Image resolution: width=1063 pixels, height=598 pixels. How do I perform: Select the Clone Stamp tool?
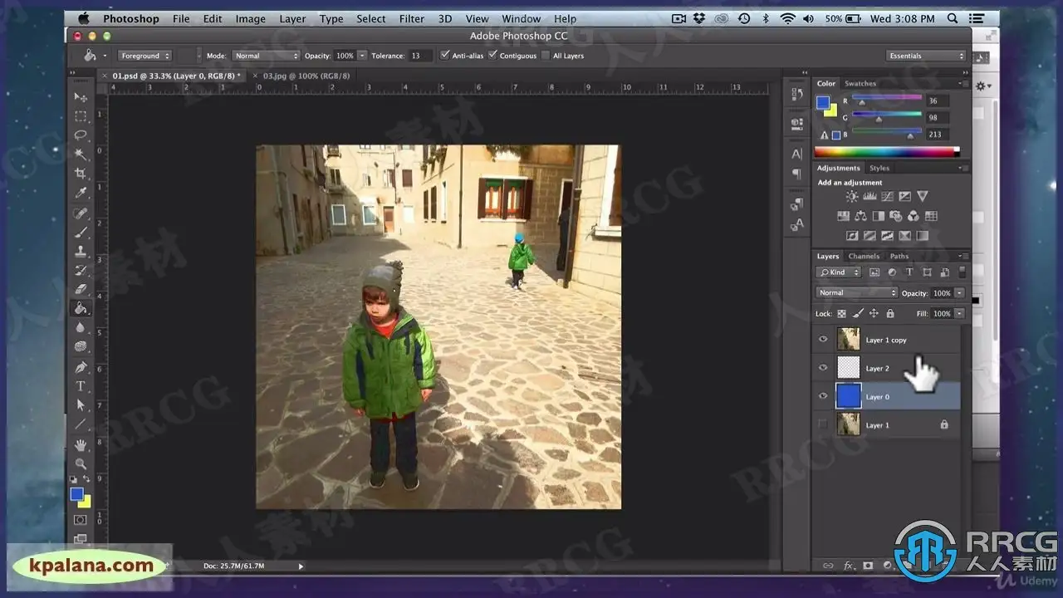tap(81, 251)
